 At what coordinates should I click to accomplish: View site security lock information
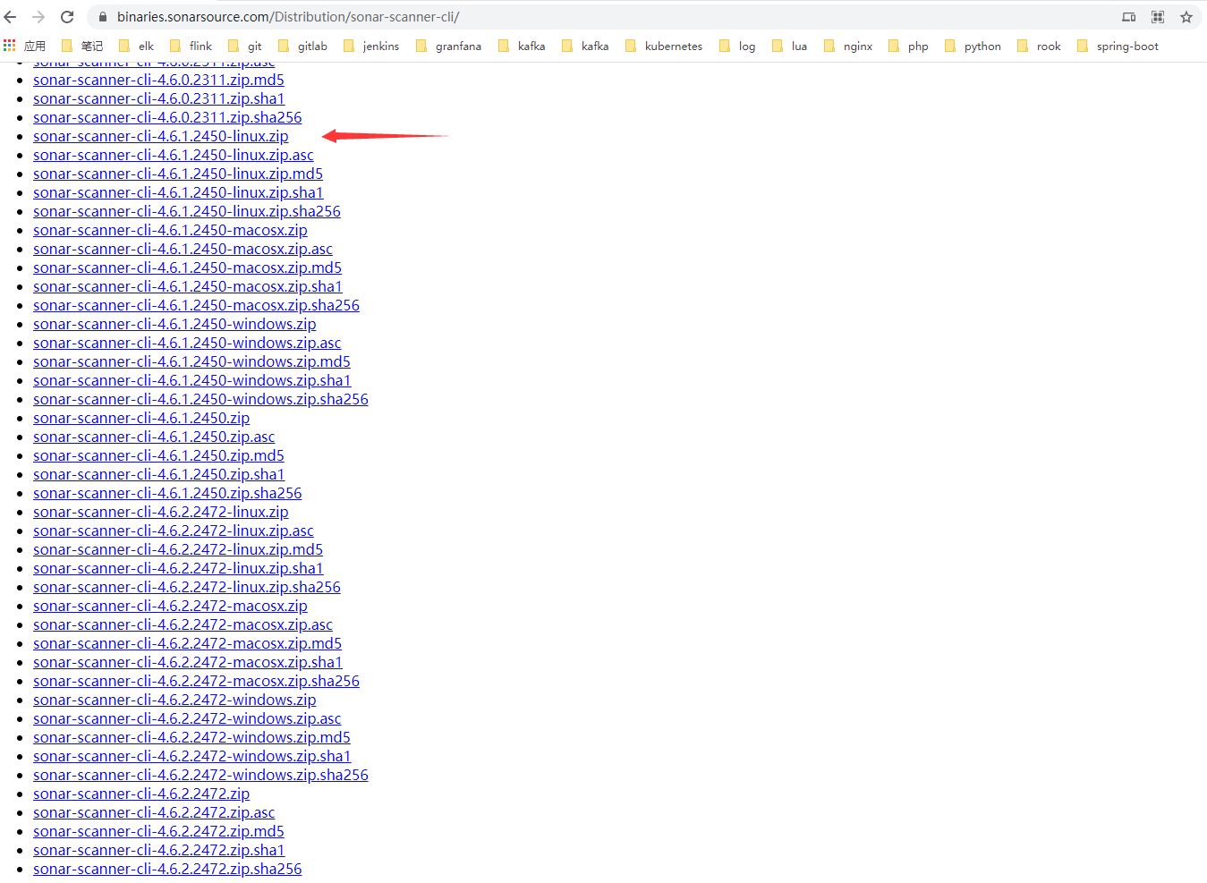pos(103,17)
